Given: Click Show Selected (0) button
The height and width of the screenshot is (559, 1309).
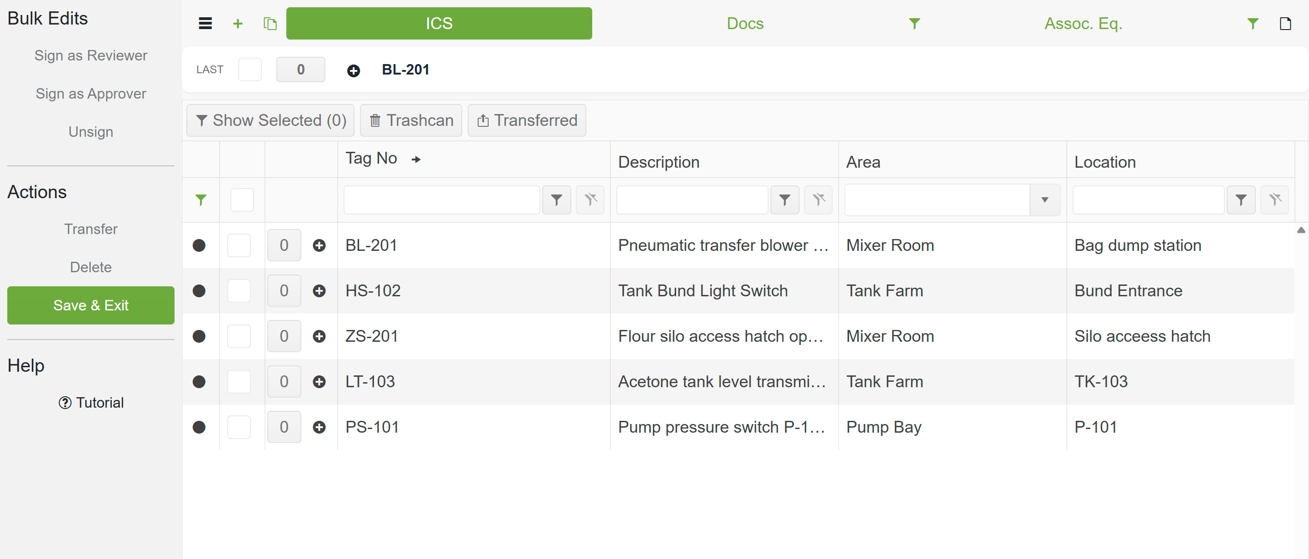Looking at the screenshot, I should tap(270, 120).
